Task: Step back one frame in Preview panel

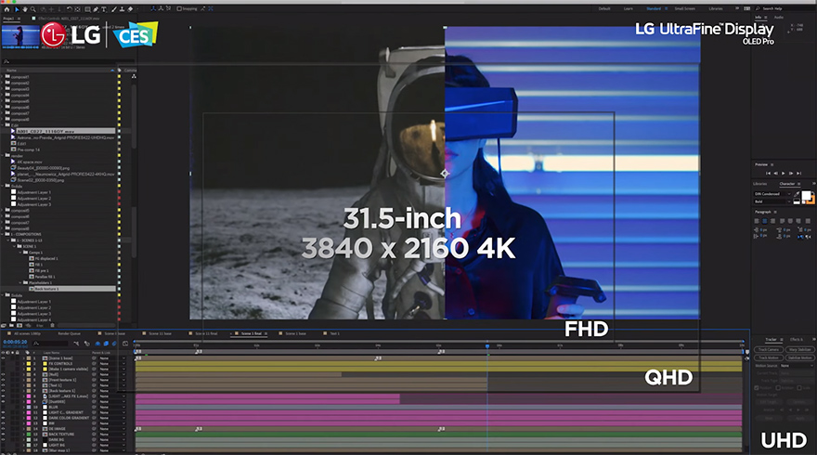Action: tap(776, 174)
